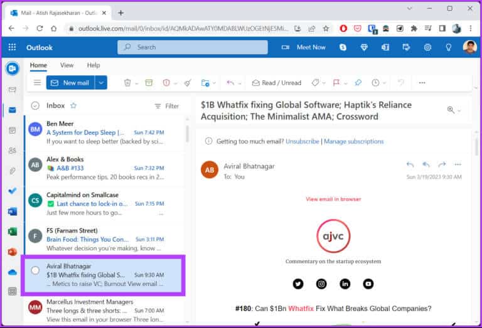
Task: Click the Meet Now video icon
Action: [286, 47]
